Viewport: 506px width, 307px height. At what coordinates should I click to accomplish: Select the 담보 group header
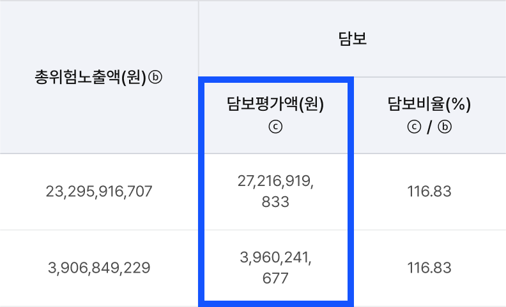point(352,38)
